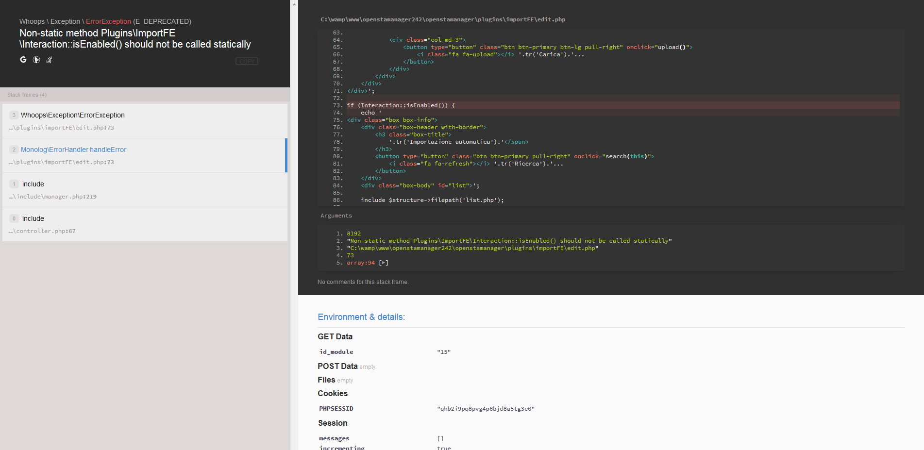924x450 pixels.
Task: Search this error on Stack Overflow
Action: point(49,59)
